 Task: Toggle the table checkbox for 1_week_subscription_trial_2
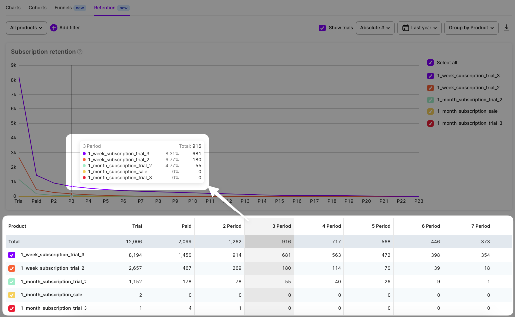click(12, 268)
